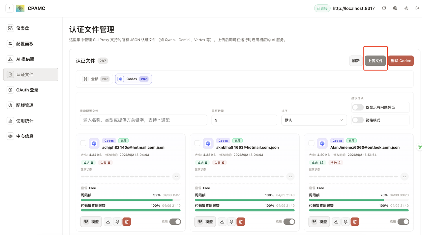The height and width of the screenshot is (235, 422).
Task: Click health status bar on achjph82440s card
Action: click(x=125, y=177)
